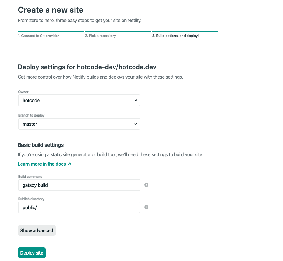Click the chevron on the Branch to deploy dropdown
The image size is (283, 261).
pos(136,124)
